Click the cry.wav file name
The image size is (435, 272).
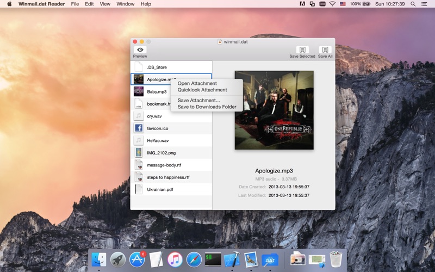tap(154, 116)
